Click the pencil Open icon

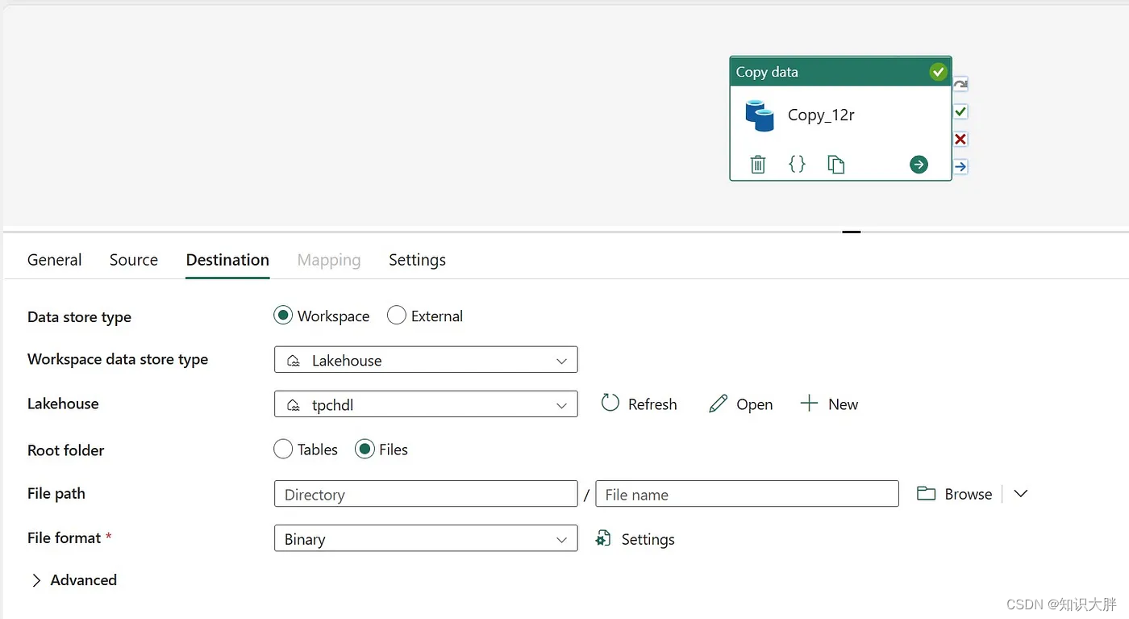click(718, 404)
